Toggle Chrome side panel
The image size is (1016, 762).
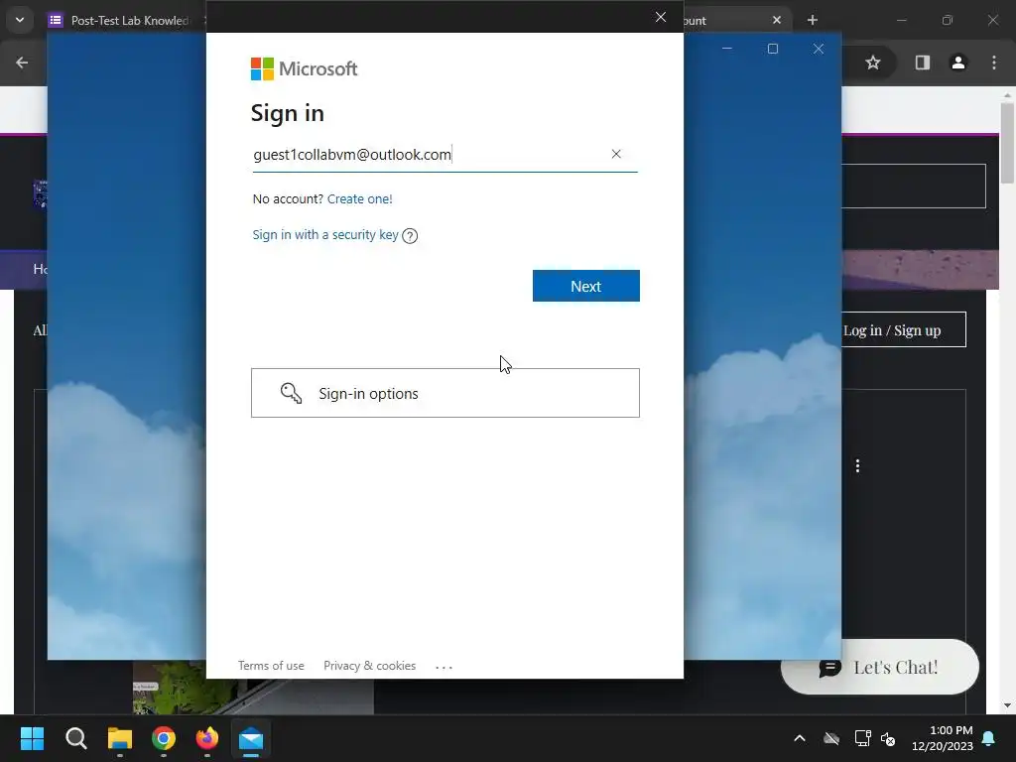pyautogui.click(x=922, y=63)
